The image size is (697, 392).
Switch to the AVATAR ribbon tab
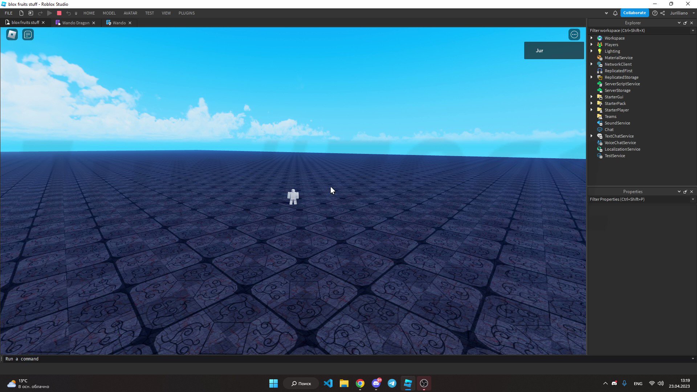pos(130,13)
